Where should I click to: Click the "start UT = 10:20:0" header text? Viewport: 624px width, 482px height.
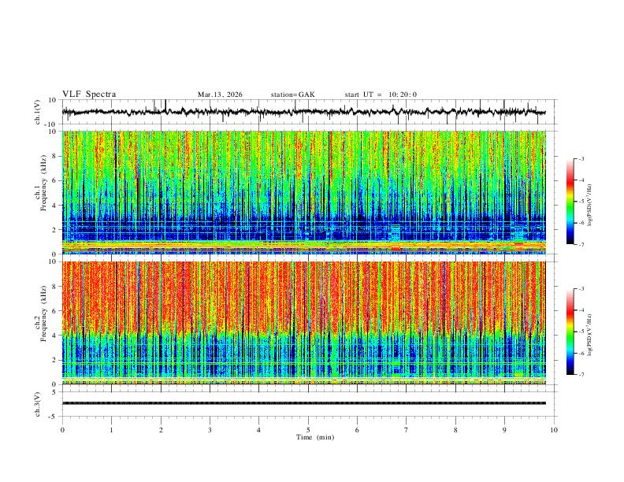[381, 95]
